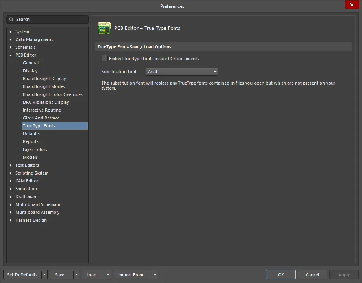Click the Cancel button
362x283 pixels.
point(312,274)
